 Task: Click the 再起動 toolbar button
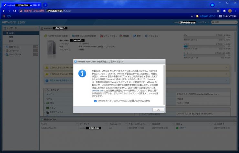tap(124, 36)
